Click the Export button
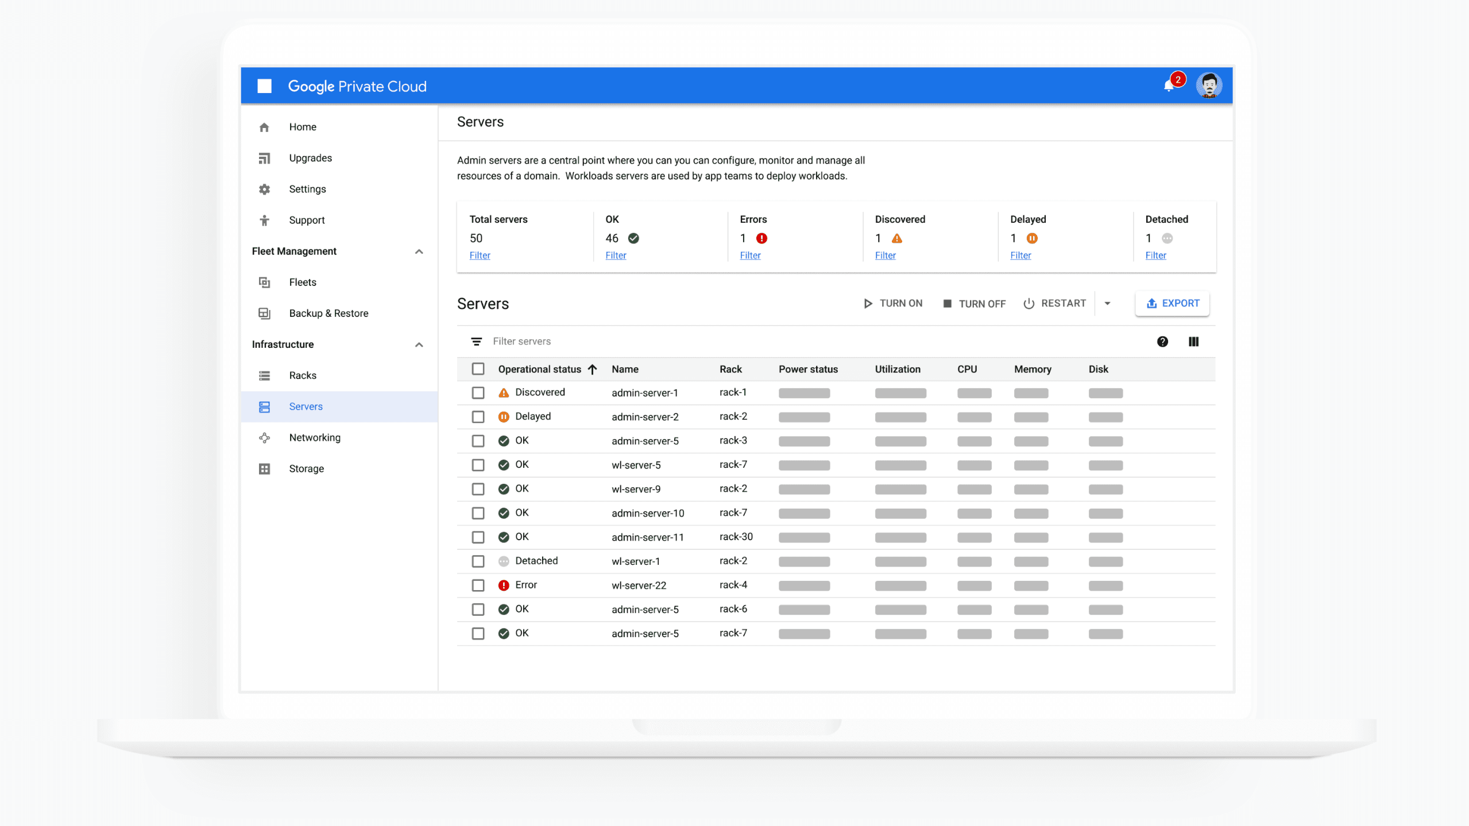1469x826 pixels. click(x=1172, y=304)
